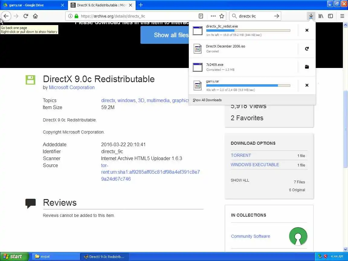Show sidebars toolbar button
The image size is (348, 261).
(x=330, y=16)
